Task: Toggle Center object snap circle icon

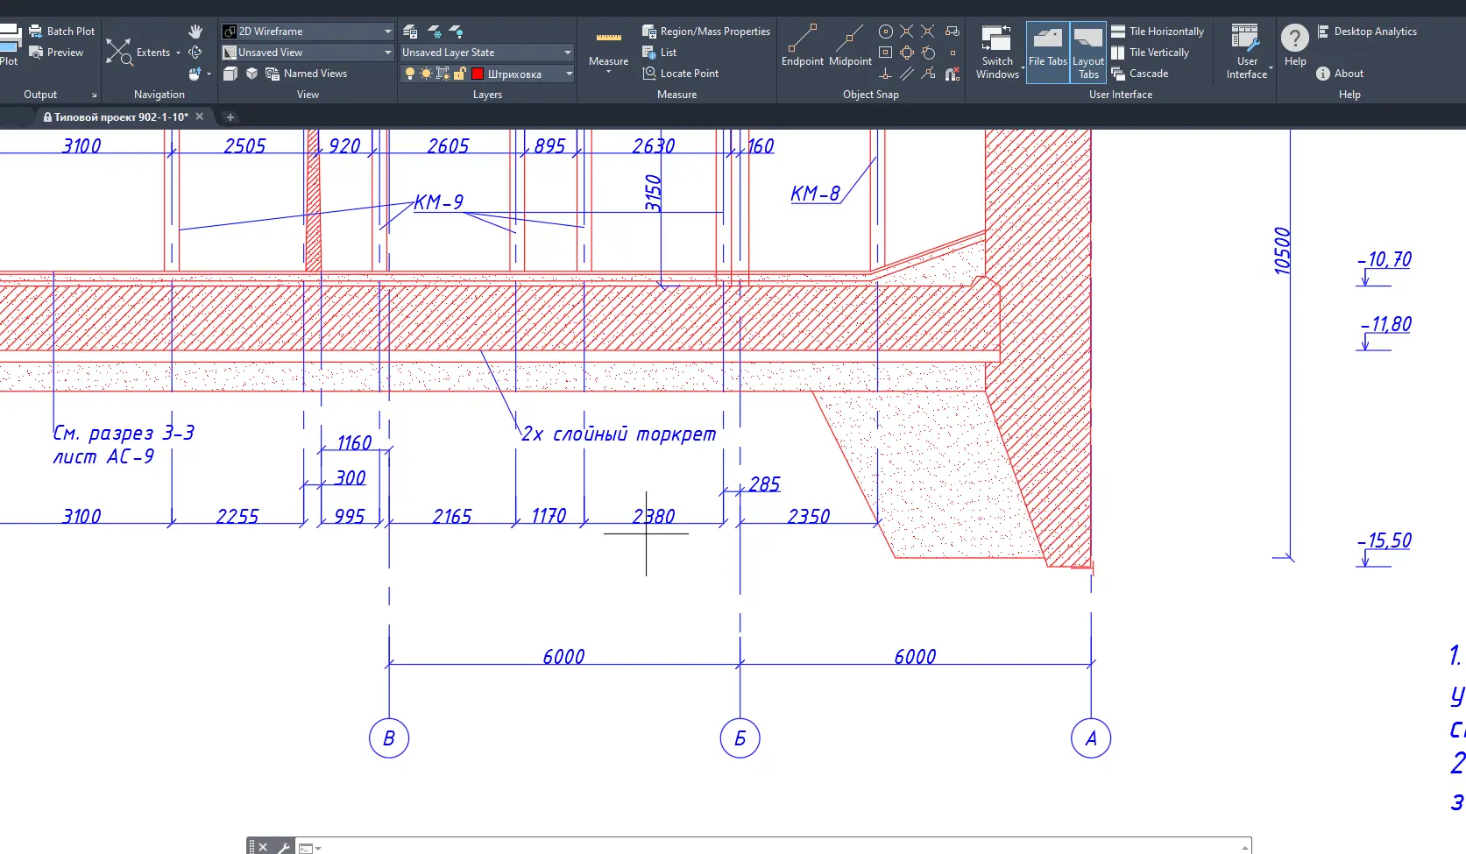Action: pyautogui.click(x=886, y=32)
